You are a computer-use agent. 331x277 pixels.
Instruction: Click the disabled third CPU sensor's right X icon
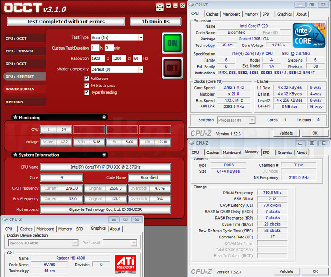pyautogui.click(x=134, y=130)
